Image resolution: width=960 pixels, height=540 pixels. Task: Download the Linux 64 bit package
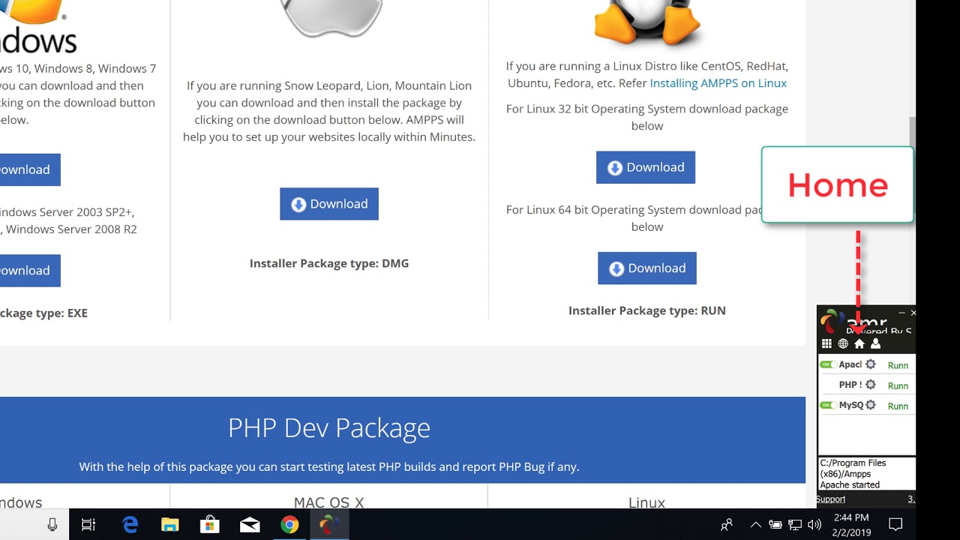647,268
